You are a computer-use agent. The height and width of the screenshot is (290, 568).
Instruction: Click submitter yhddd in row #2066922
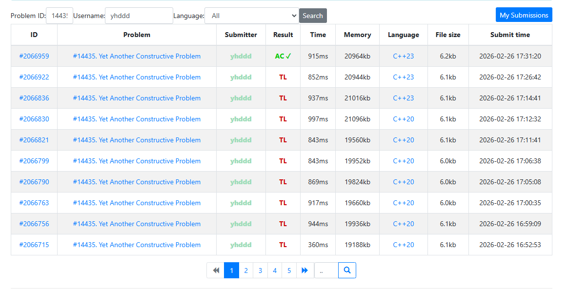(241, 77)
